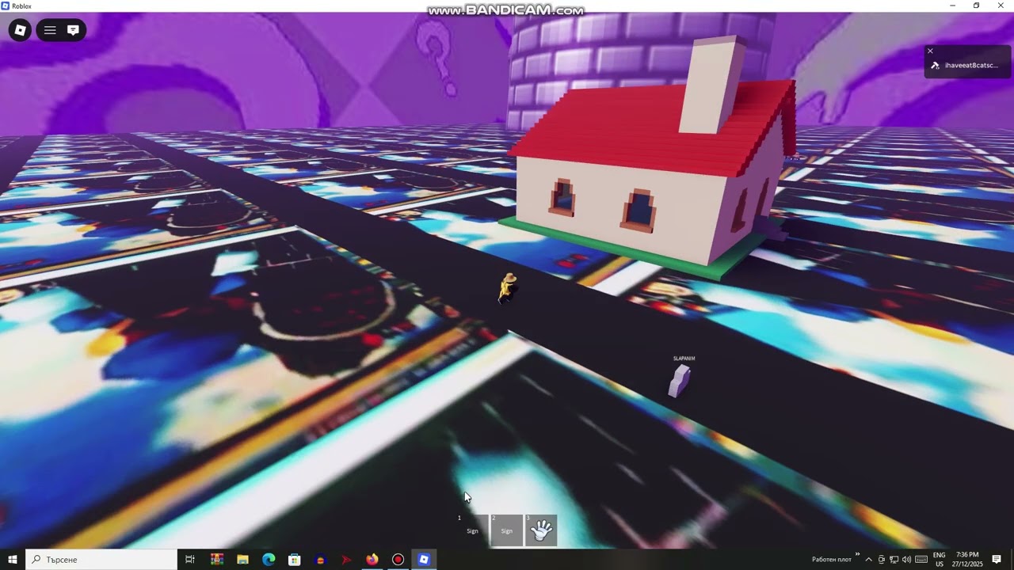This screenshot has height=570, width=1014.
Task: Open the touch keyboard tray icon
Action: pos(921,560)
